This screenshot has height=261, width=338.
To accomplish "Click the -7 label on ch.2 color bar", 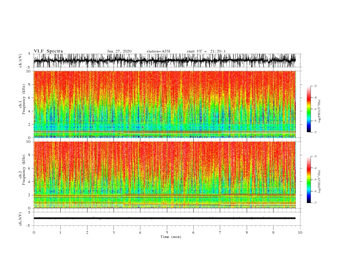I will tap(315, 203).
